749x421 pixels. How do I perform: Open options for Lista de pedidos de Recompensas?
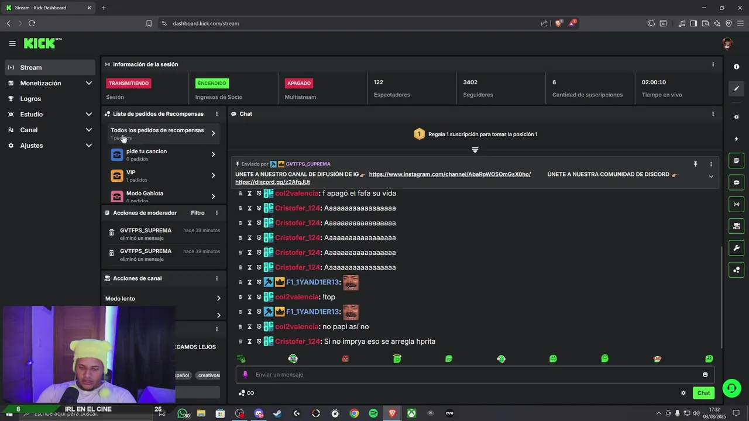217,114
